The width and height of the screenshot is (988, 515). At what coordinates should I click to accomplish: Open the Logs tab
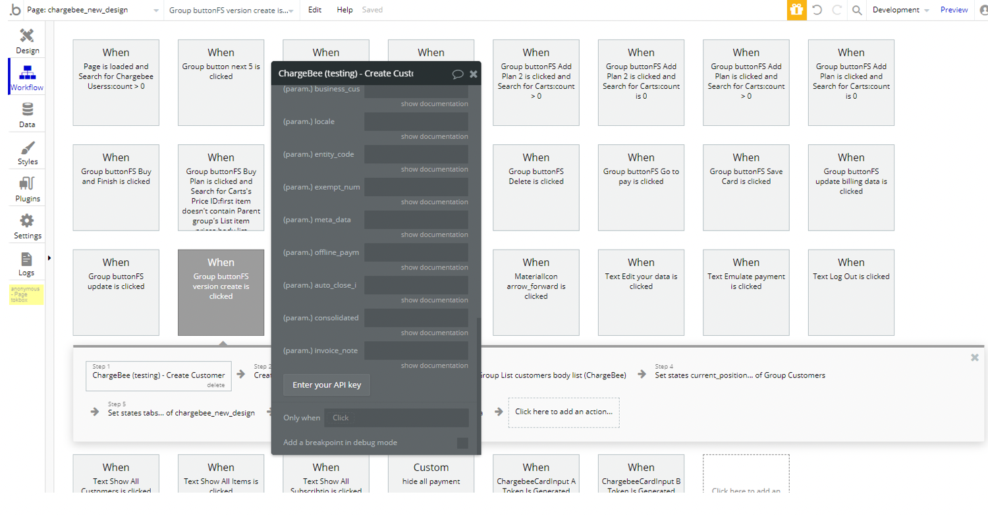[x=27, y=263]
